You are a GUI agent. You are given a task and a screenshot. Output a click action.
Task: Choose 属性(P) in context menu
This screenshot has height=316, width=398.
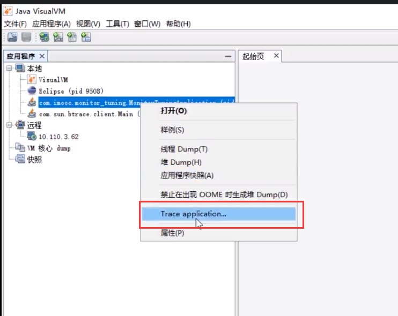tap(219, 233)
